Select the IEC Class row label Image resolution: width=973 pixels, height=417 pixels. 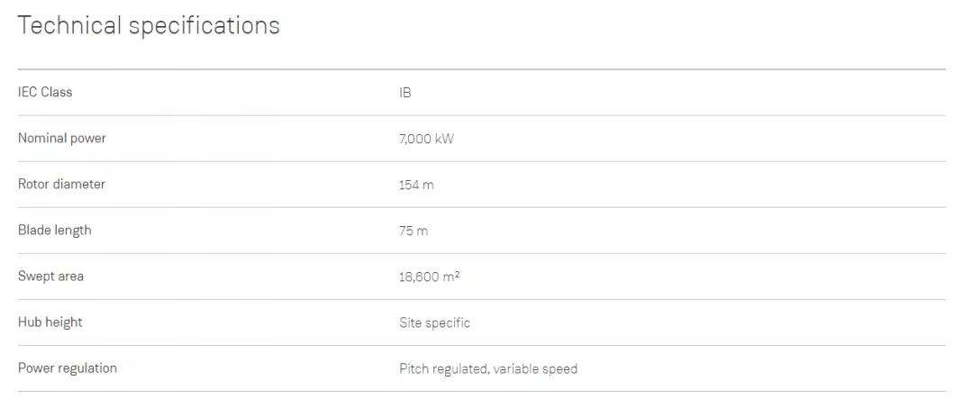[x=45, y=92]
